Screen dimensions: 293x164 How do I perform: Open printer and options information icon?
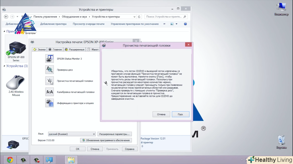point(50,103)
